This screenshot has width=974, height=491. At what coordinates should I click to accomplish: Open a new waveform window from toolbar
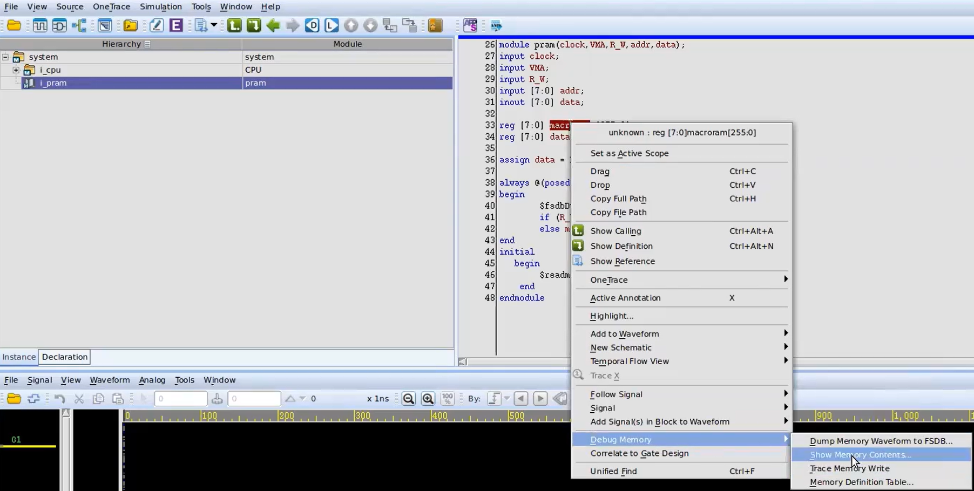tap(40, 25)
